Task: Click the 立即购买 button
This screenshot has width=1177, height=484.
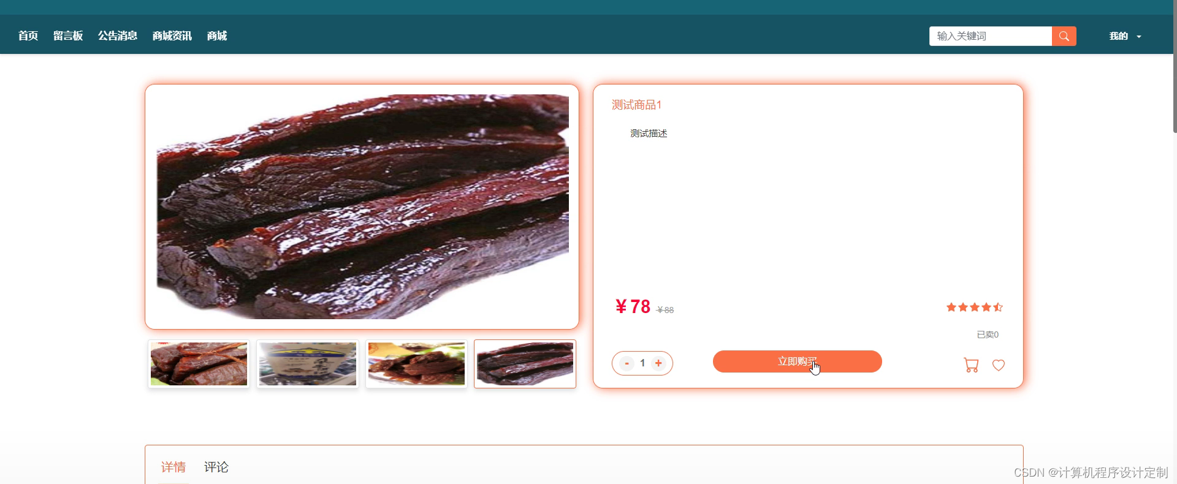Action: coord(797,361)
